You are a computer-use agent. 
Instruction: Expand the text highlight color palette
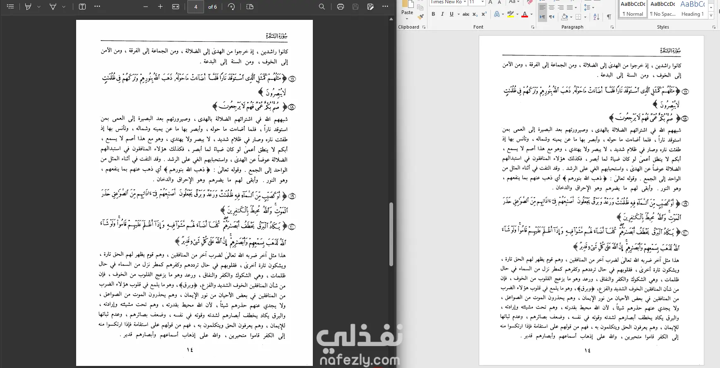[517, 14]
